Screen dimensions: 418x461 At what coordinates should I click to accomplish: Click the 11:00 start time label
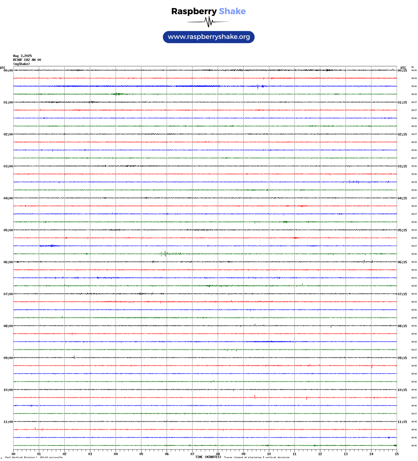pos(8,422)
